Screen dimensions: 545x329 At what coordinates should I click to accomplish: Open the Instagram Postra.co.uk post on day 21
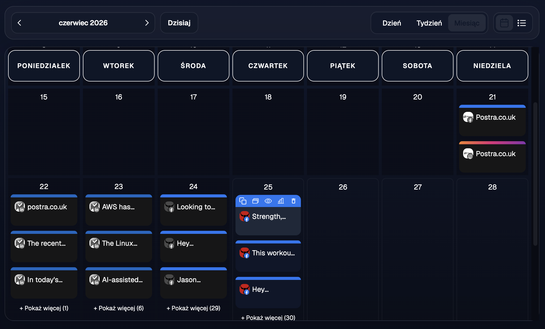tap(492, 157)
